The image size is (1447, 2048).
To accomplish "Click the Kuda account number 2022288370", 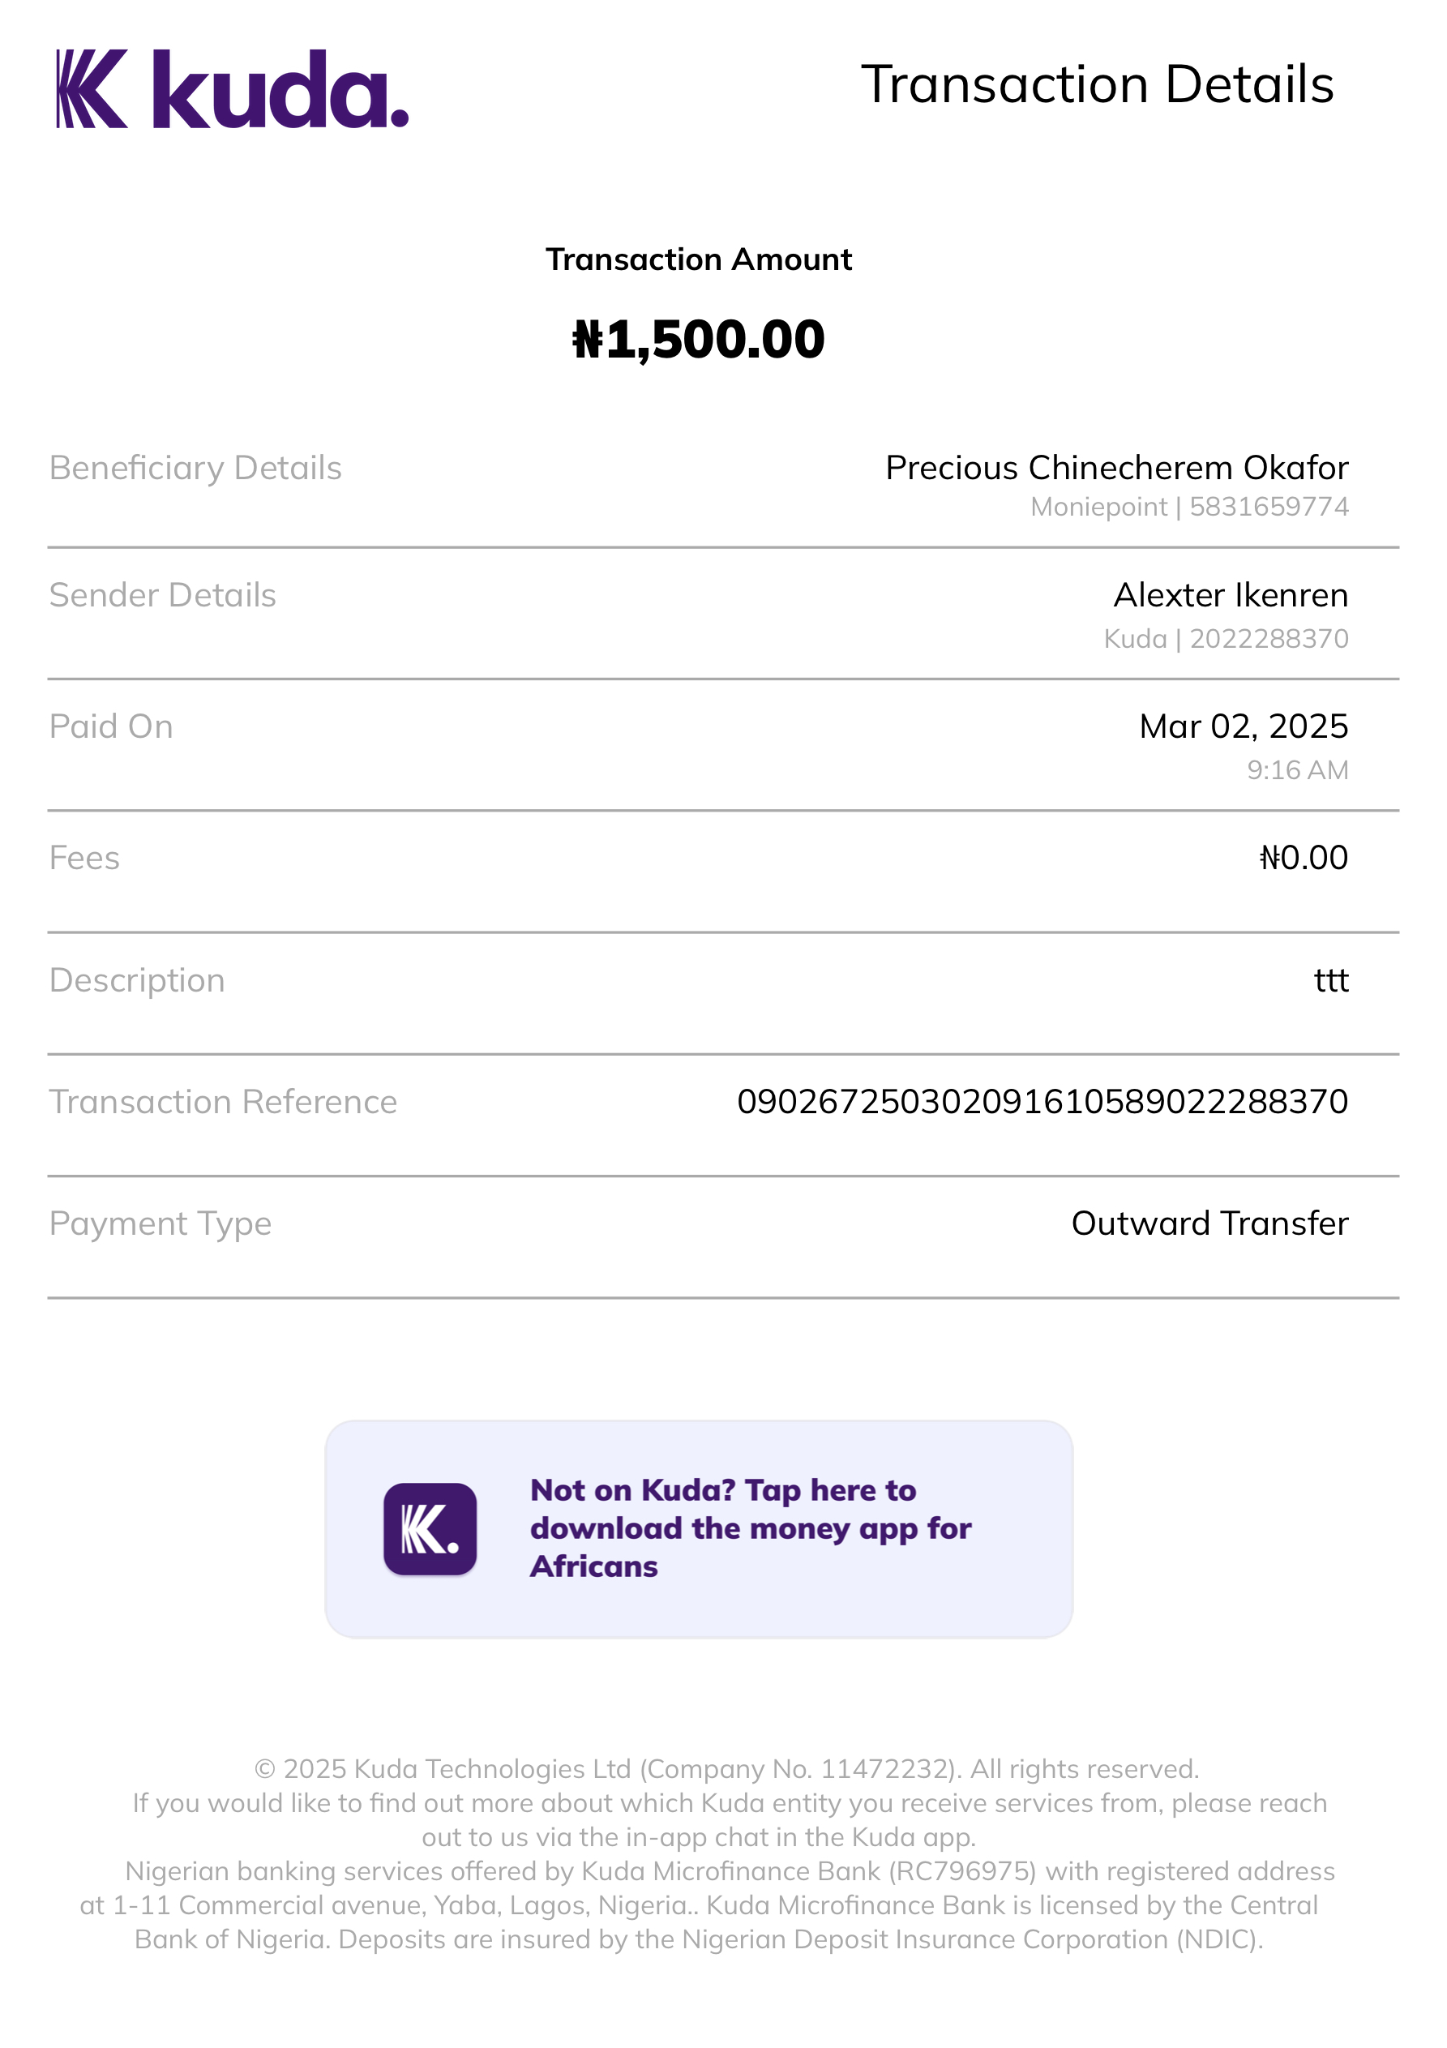I will point(1268,639).
